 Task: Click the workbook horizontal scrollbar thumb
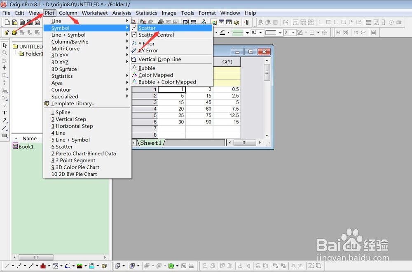(x=245, y=142)
